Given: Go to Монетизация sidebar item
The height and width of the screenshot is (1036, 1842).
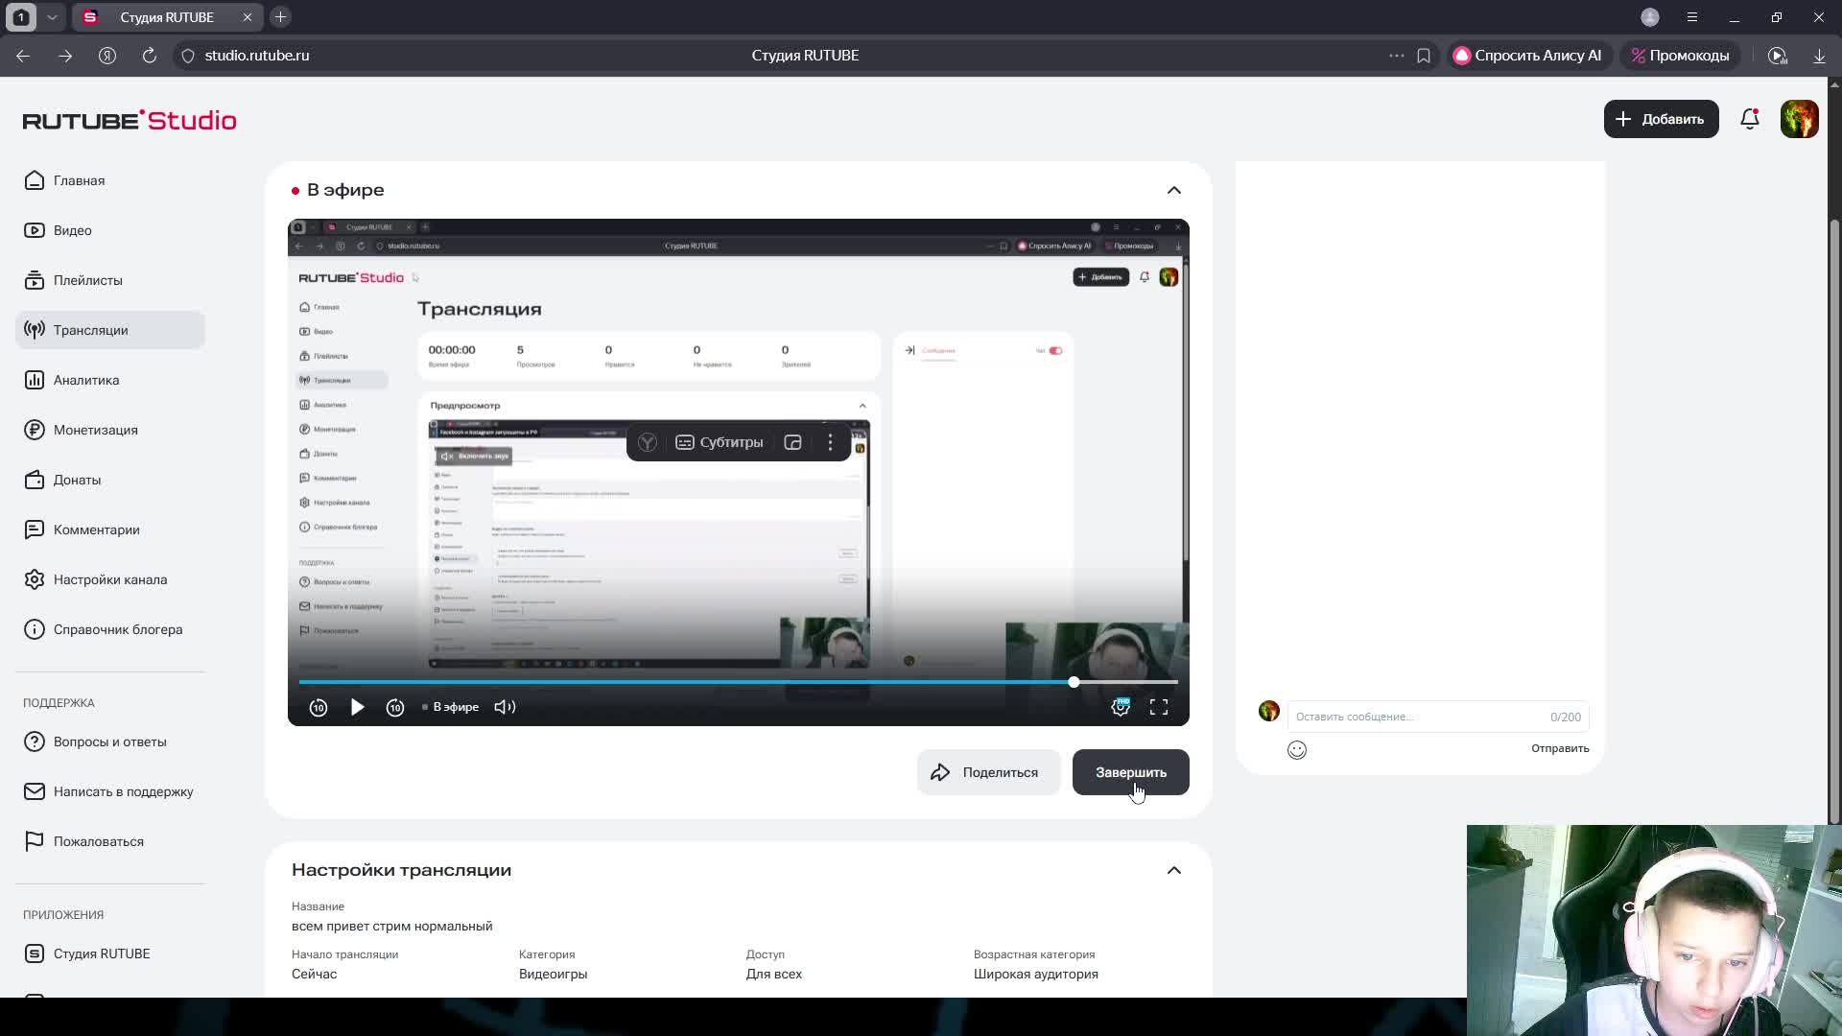Looking at the screenshot, I should click(95, 430).
